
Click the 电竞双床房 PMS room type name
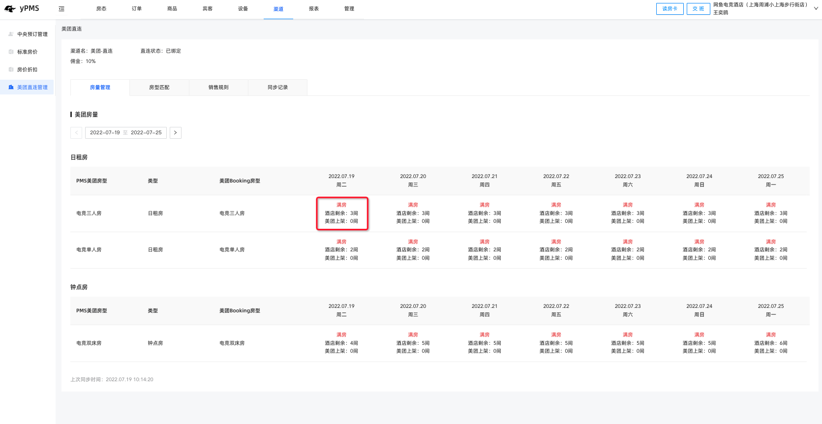[89, 343]
